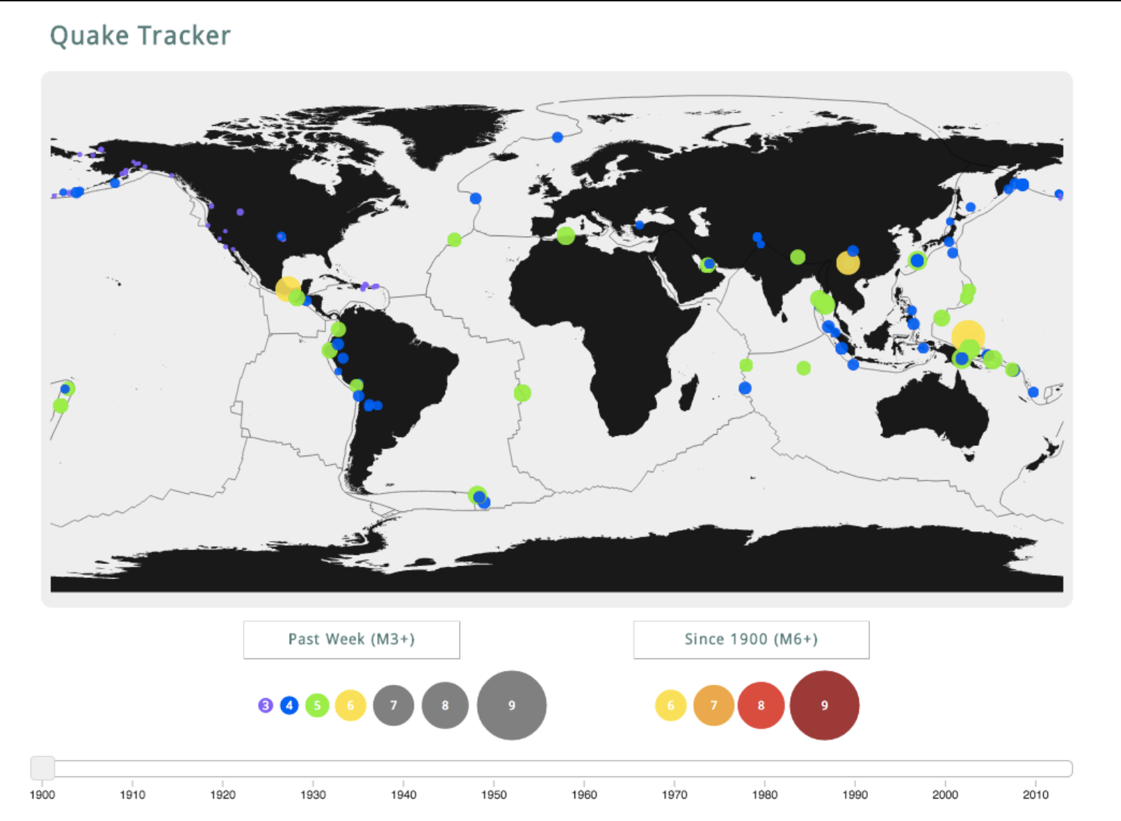Viewport: 1121px width, 821px height.
Task: Click the magnitude 3 purple legend circle
Action: (266, 705)
